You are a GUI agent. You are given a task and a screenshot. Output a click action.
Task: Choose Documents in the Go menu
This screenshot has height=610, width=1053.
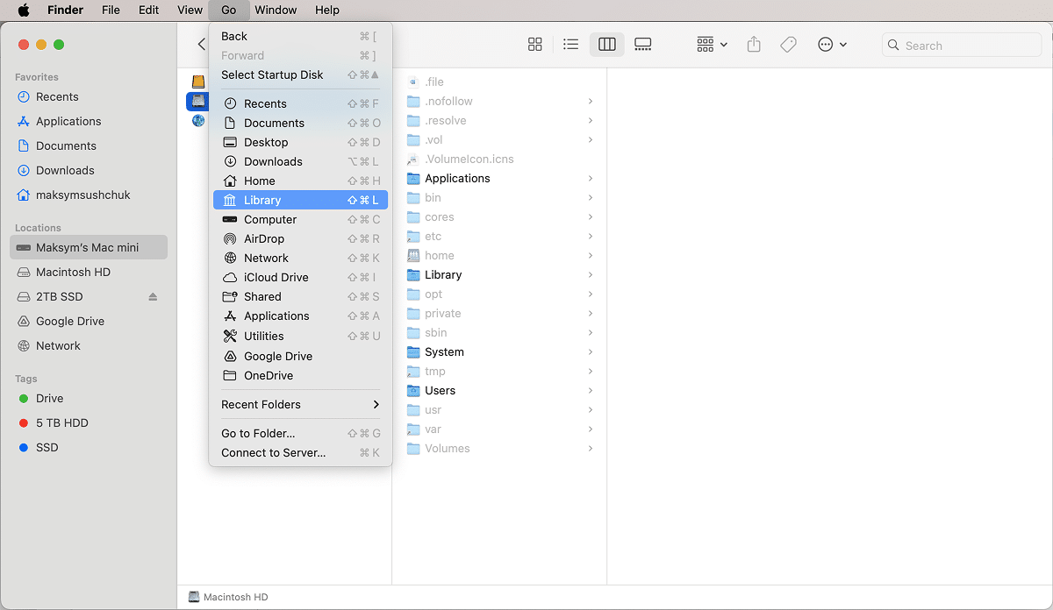(x=300, y=123)
